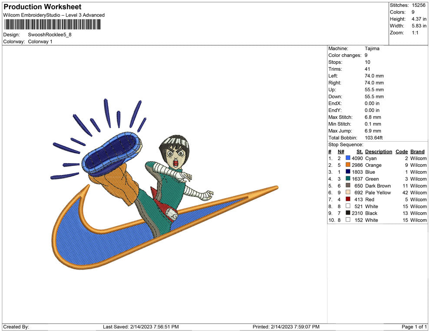Viewport: 430px width, 331px height.
Task: Click the Description column header
Action: tap(378, 152)
